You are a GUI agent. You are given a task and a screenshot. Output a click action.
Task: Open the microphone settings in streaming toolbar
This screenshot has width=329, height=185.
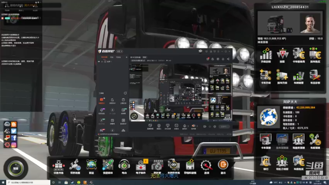tap(185, 126)
